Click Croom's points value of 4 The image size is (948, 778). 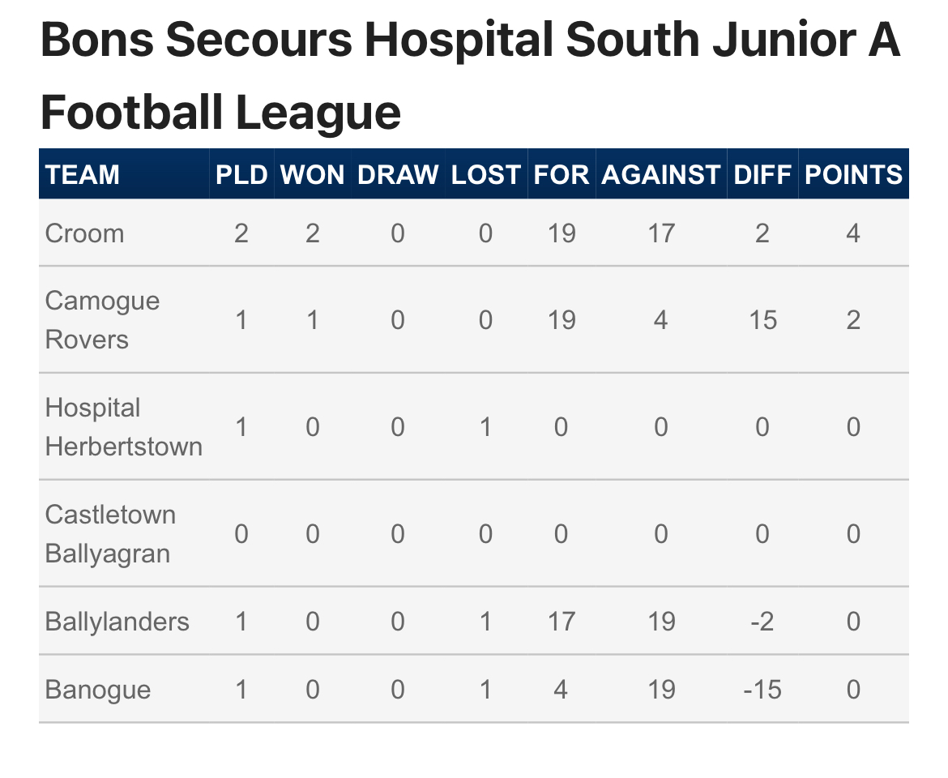853,233
